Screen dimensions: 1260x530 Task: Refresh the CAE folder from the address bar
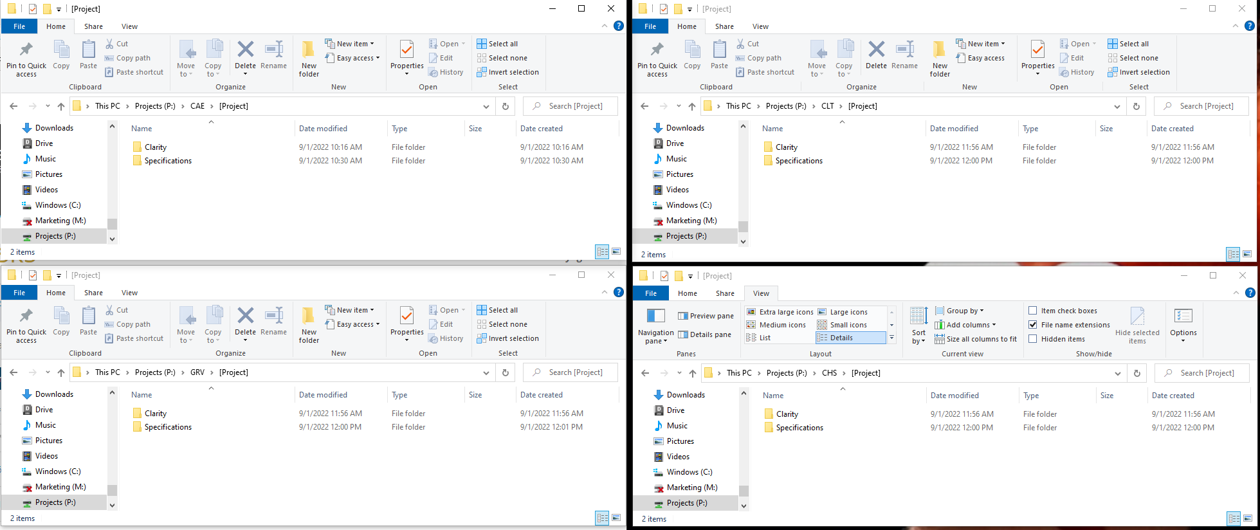506,106
